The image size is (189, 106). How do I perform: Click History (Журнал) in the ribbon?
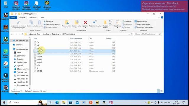[126, 27]
